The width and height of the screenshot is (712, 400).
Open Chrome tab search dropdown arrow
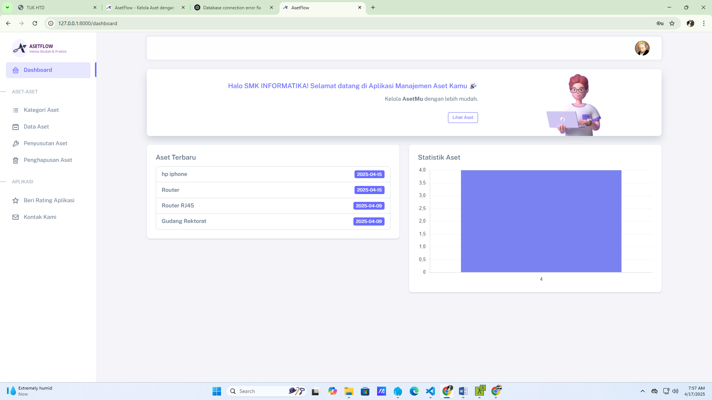[7, 7]
